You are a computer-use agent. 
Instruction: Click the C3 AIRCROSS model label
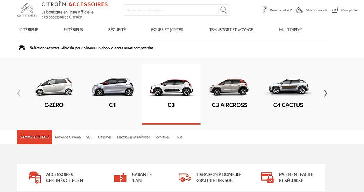click(x=230, y=105)
